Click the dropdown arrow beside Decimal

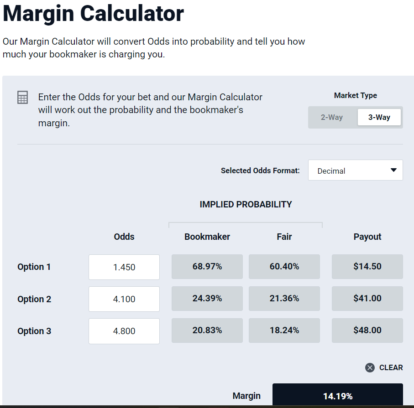click(393, 170)
